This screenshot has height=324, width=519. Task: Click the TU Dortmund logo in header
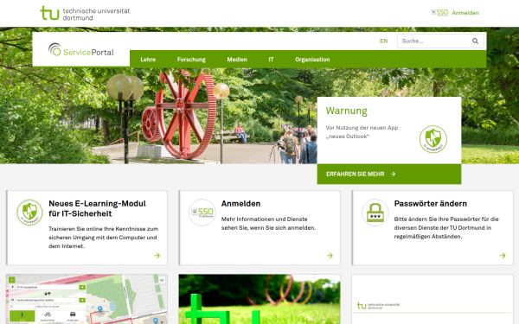click(85, 13)
